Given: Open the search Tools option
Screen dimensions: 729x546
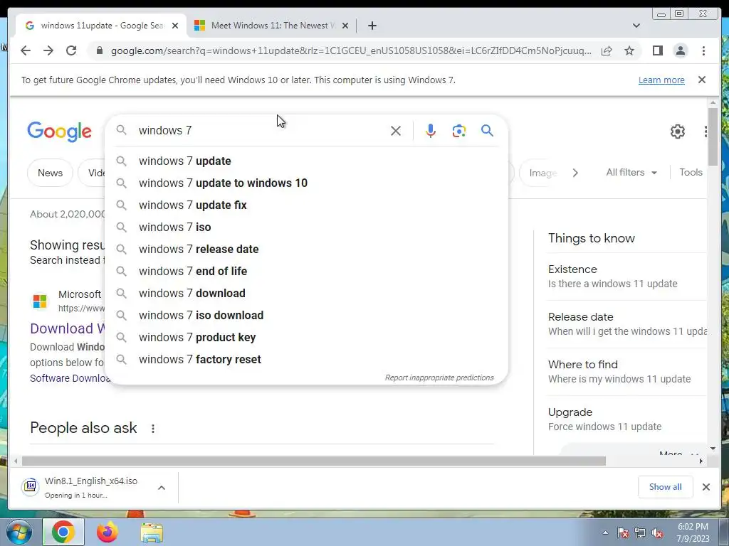Looking at the screenshot, I should click(691, 172).
